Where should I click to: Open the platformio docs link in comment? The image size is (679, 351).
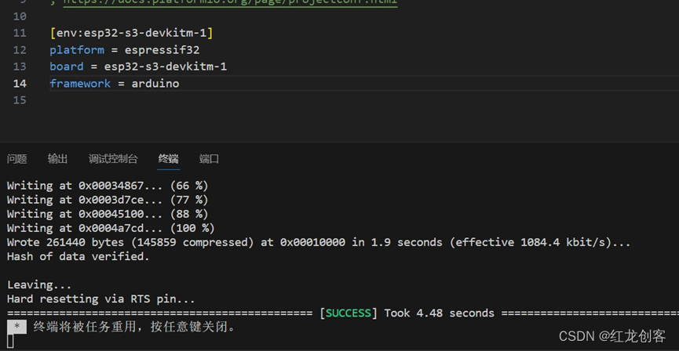tap(230, 2)
